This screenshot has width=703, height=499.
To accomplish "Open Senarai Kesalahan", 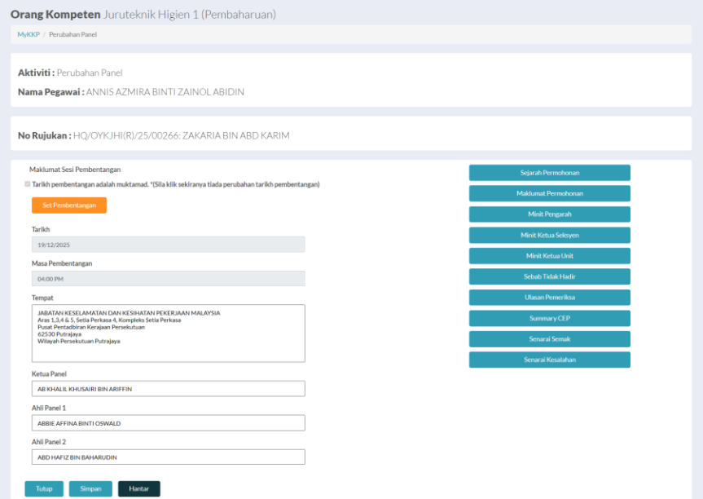I will (550, 360).
